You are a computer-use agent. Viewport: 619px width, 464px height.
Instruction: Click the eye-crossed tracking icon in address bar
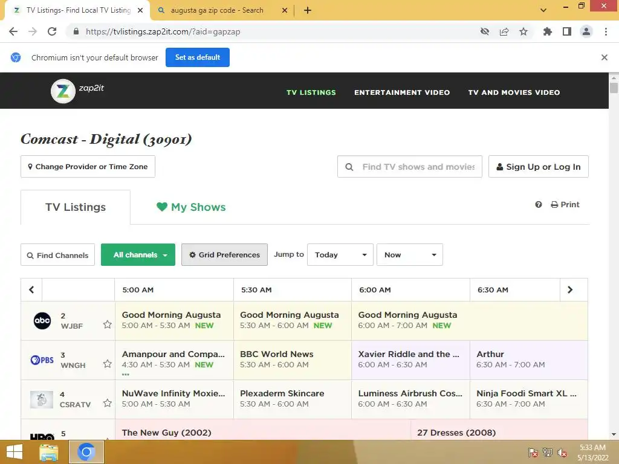[x=485, y=31]
